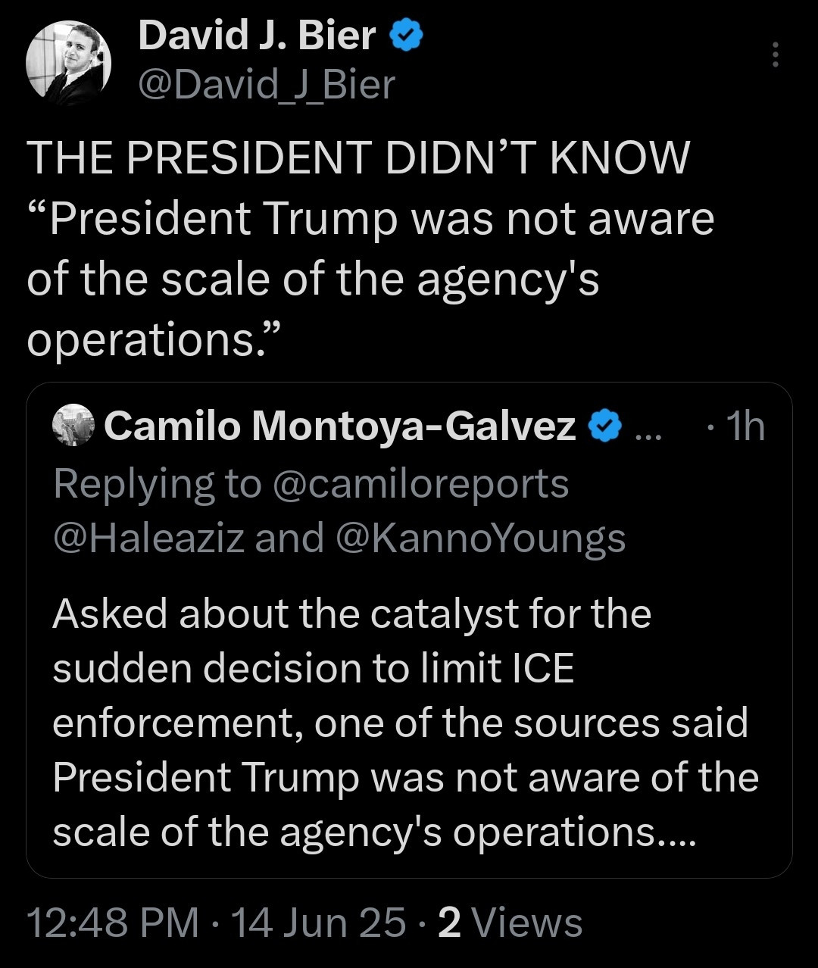
Task: Open the @Haleaziz mention
Action: pyautogui.click(x=148, y=539)
